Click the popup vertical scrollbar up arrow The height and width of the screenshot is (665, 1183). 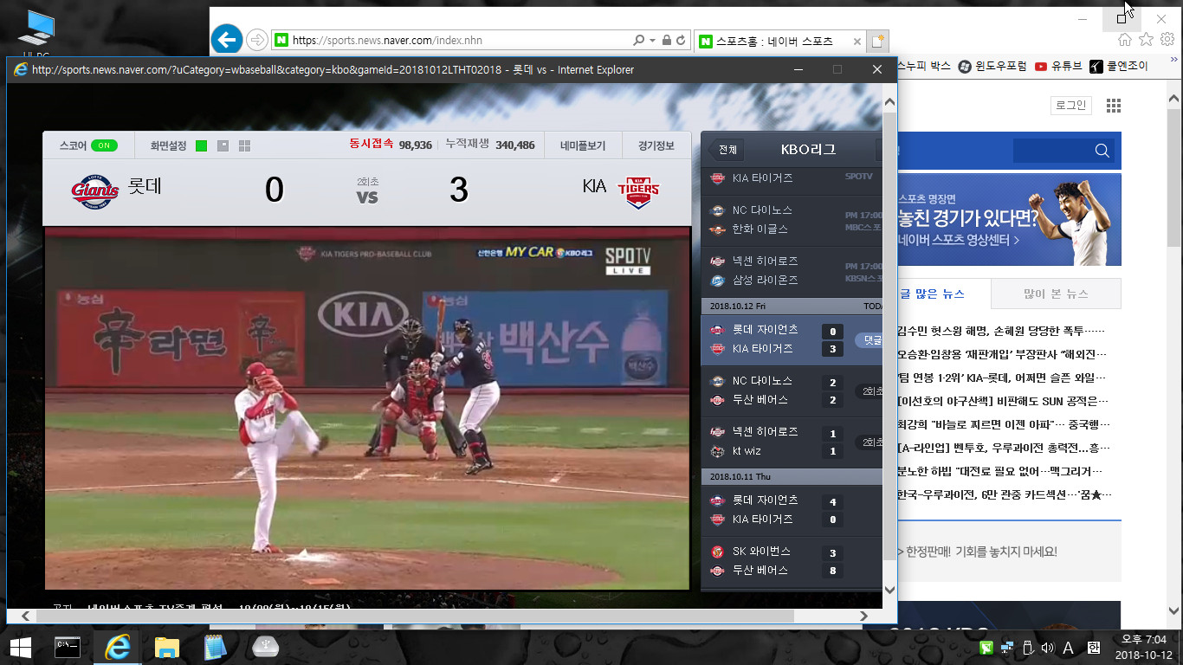click(x=889, y=101)
